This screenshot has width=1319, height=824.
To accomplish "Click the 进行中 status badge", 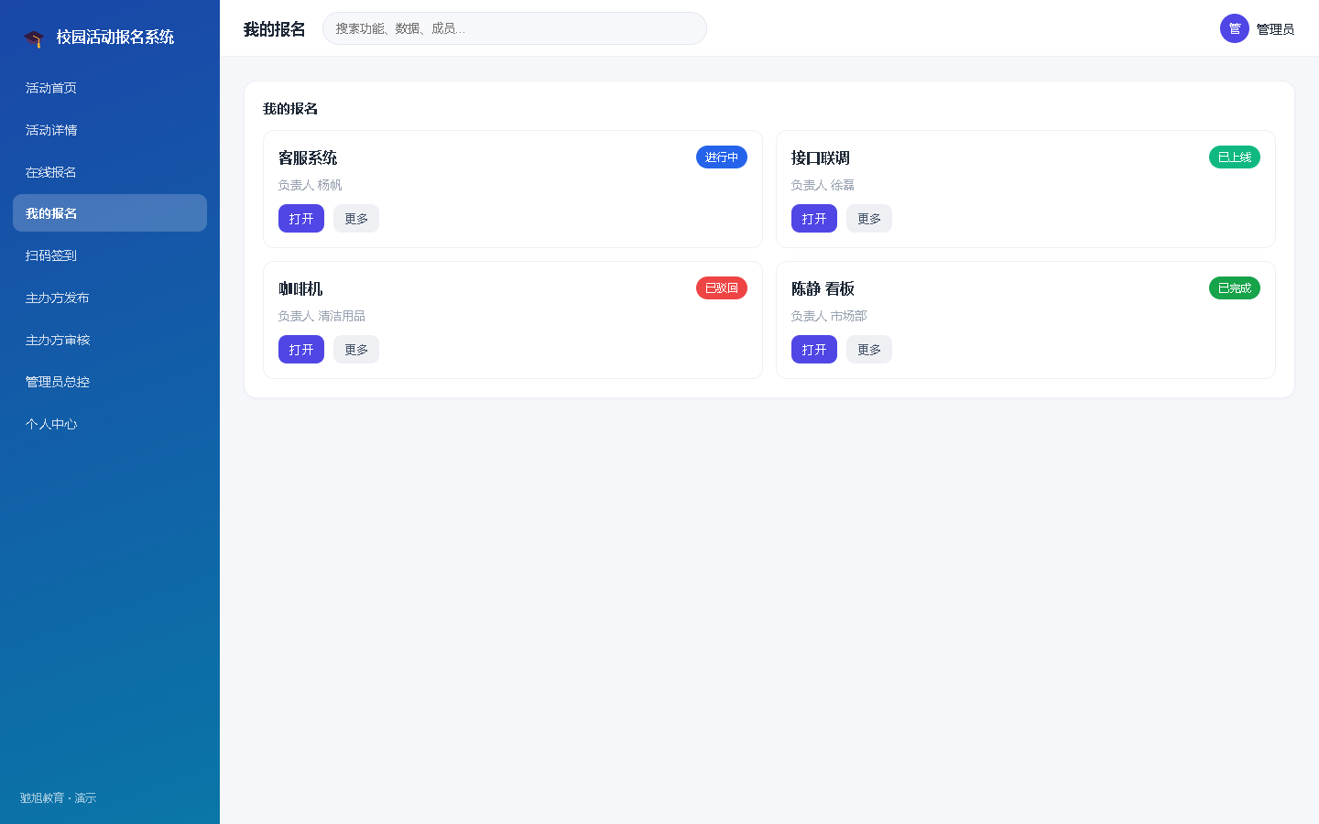I will pyautogui.click(x=722, y=157).
